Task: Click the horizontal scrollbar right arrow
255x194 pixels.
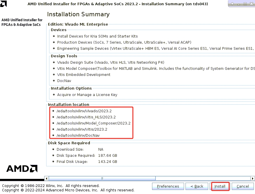Action: click(252, 178)
